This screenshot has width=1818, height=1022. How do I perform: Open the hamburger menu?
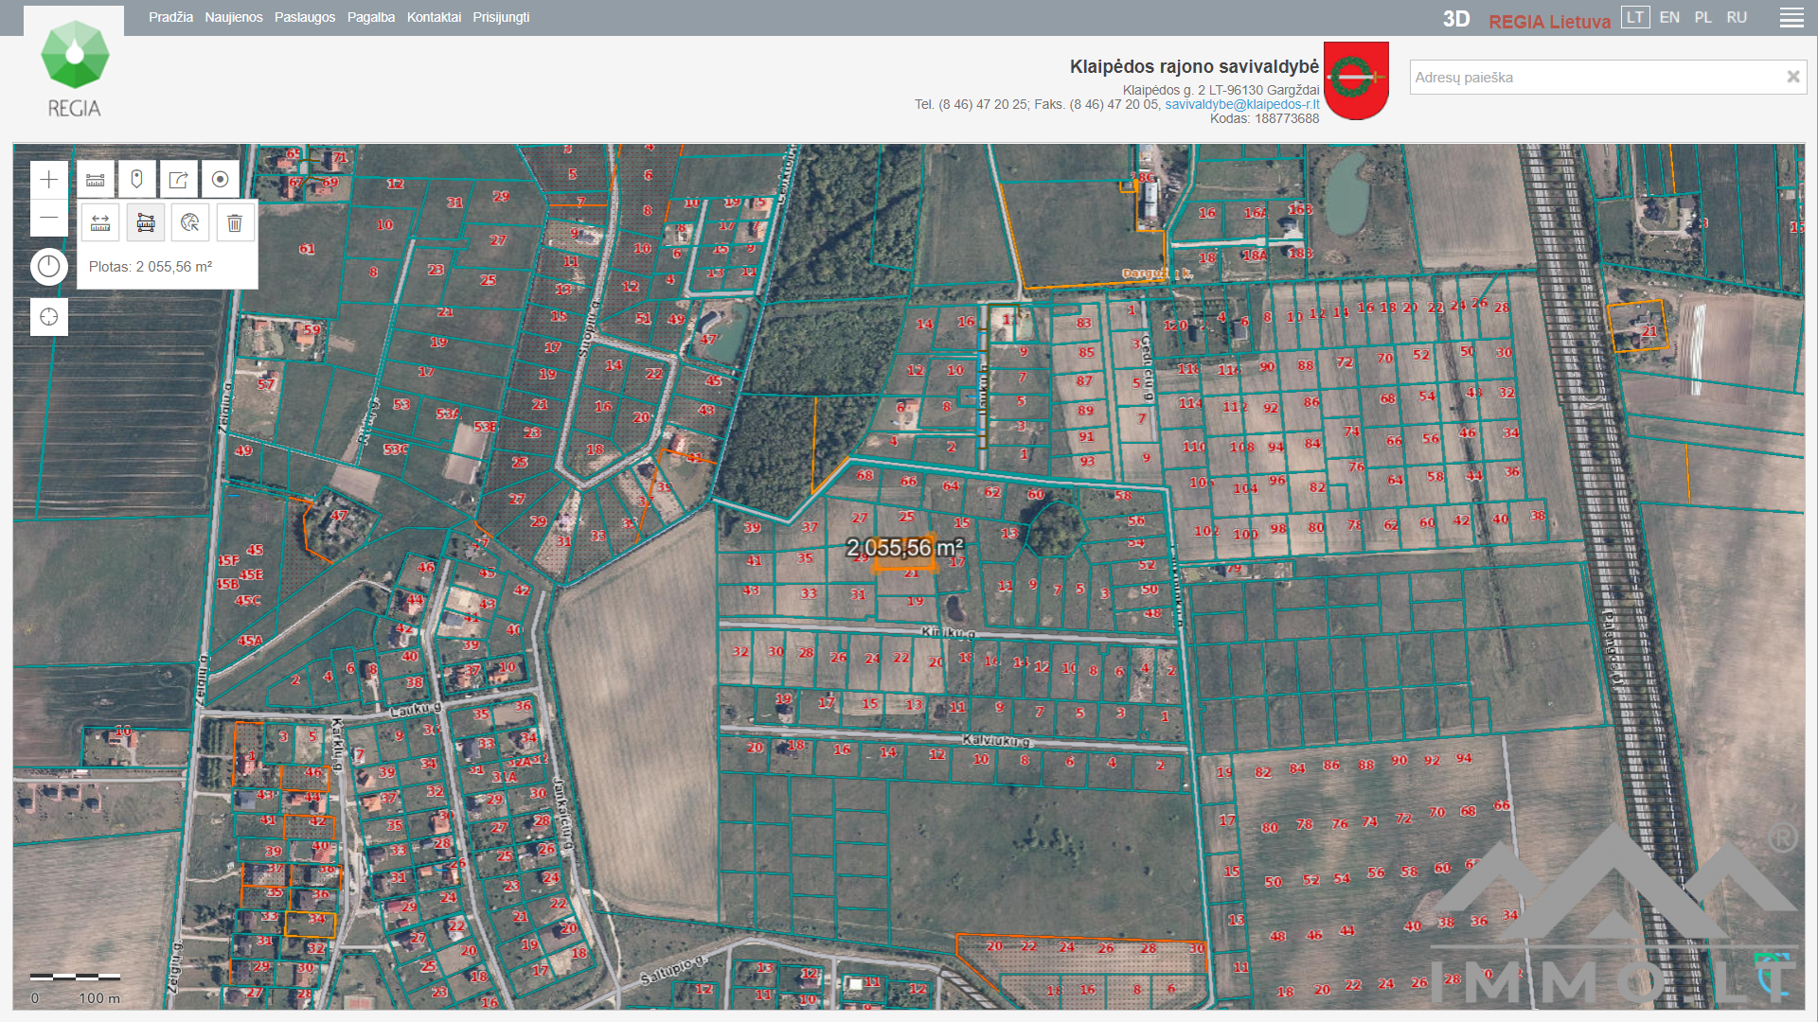(x=1791, y=18)
